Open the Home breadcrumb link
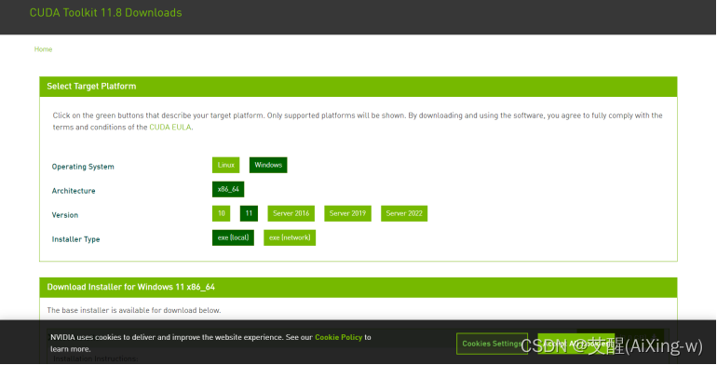Screen dimensions: 717x365 44,49
